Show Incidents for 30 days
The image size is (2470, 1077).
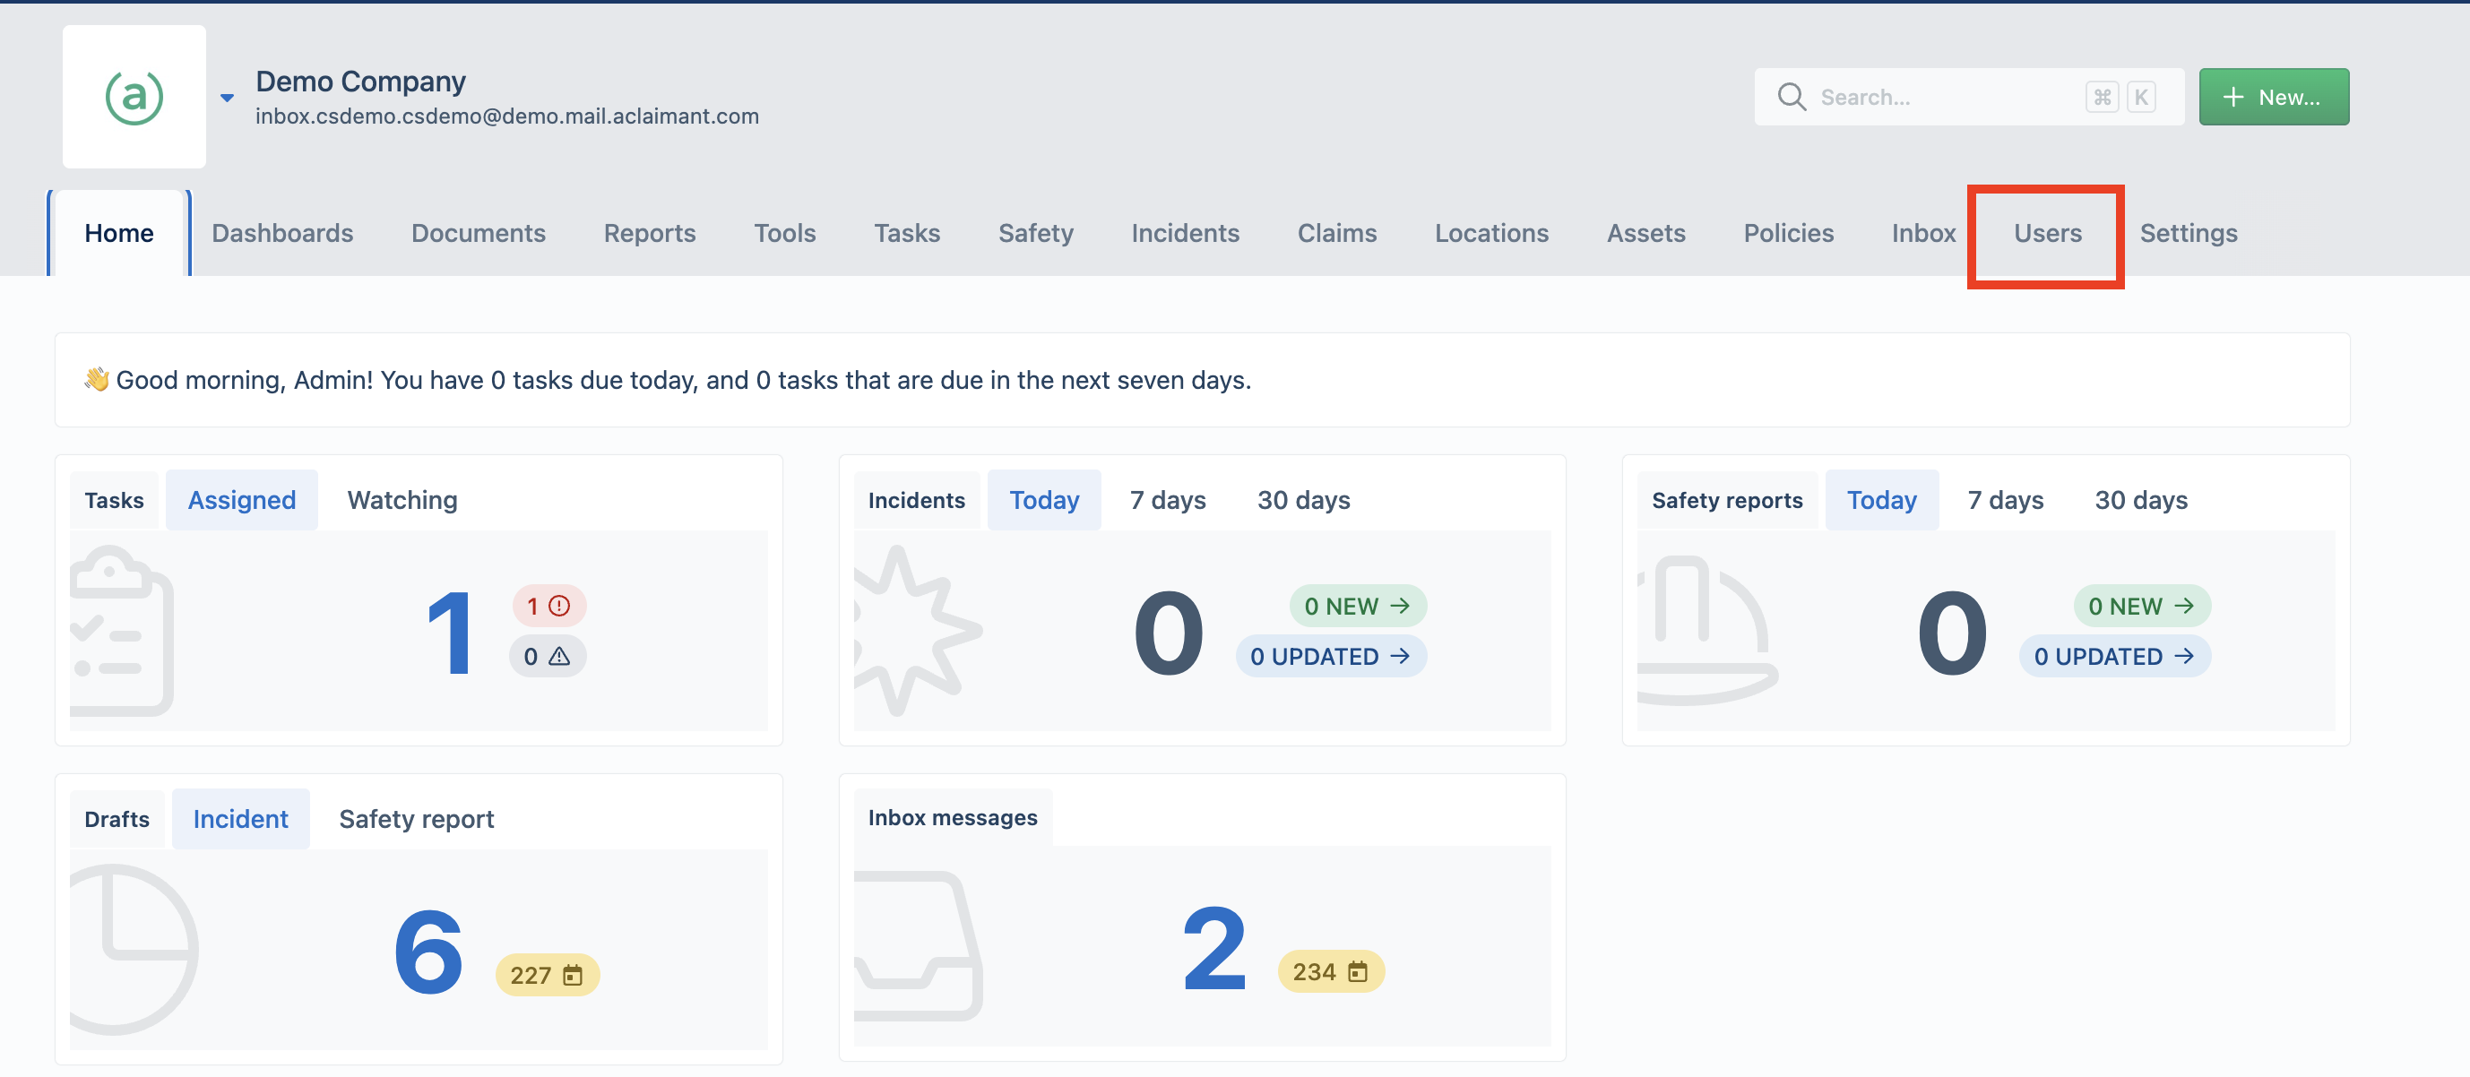coord(1303,500)
